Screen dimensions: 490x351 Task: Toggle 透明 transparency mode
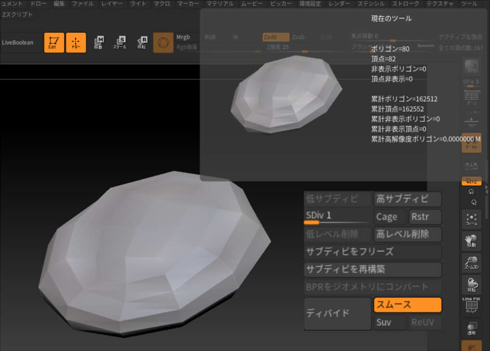tap(472, 329)
